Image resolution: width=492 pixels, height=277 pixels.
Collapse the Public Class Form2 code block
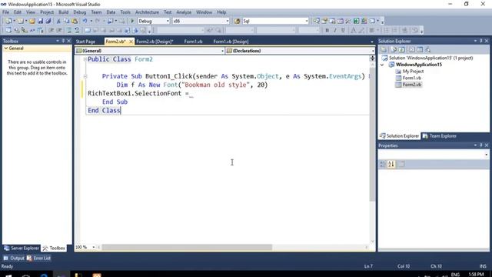point(85,59)
